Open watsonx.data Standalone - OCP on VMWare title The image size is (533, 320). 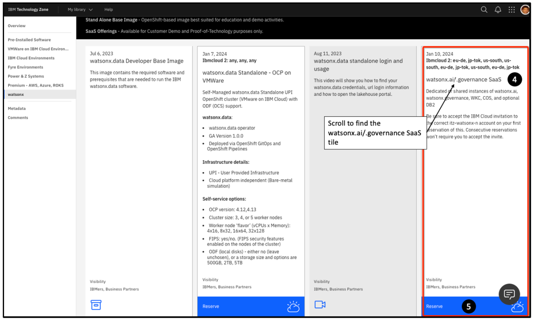(247, 76)
